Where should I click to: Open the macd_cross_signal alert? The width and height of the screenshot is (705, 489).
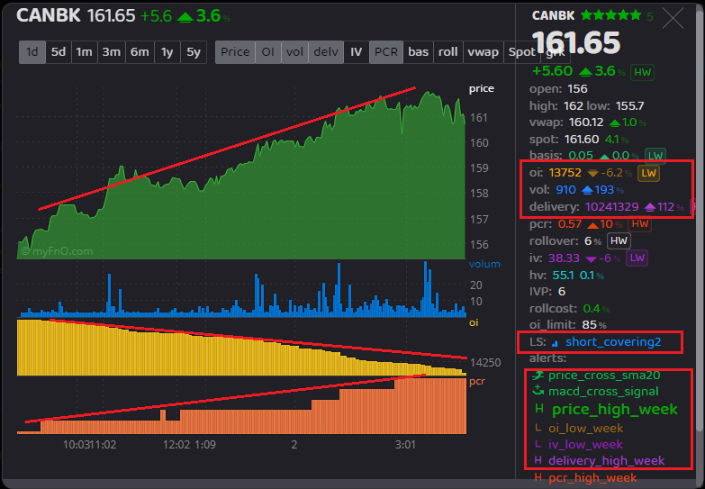[603, 392]
